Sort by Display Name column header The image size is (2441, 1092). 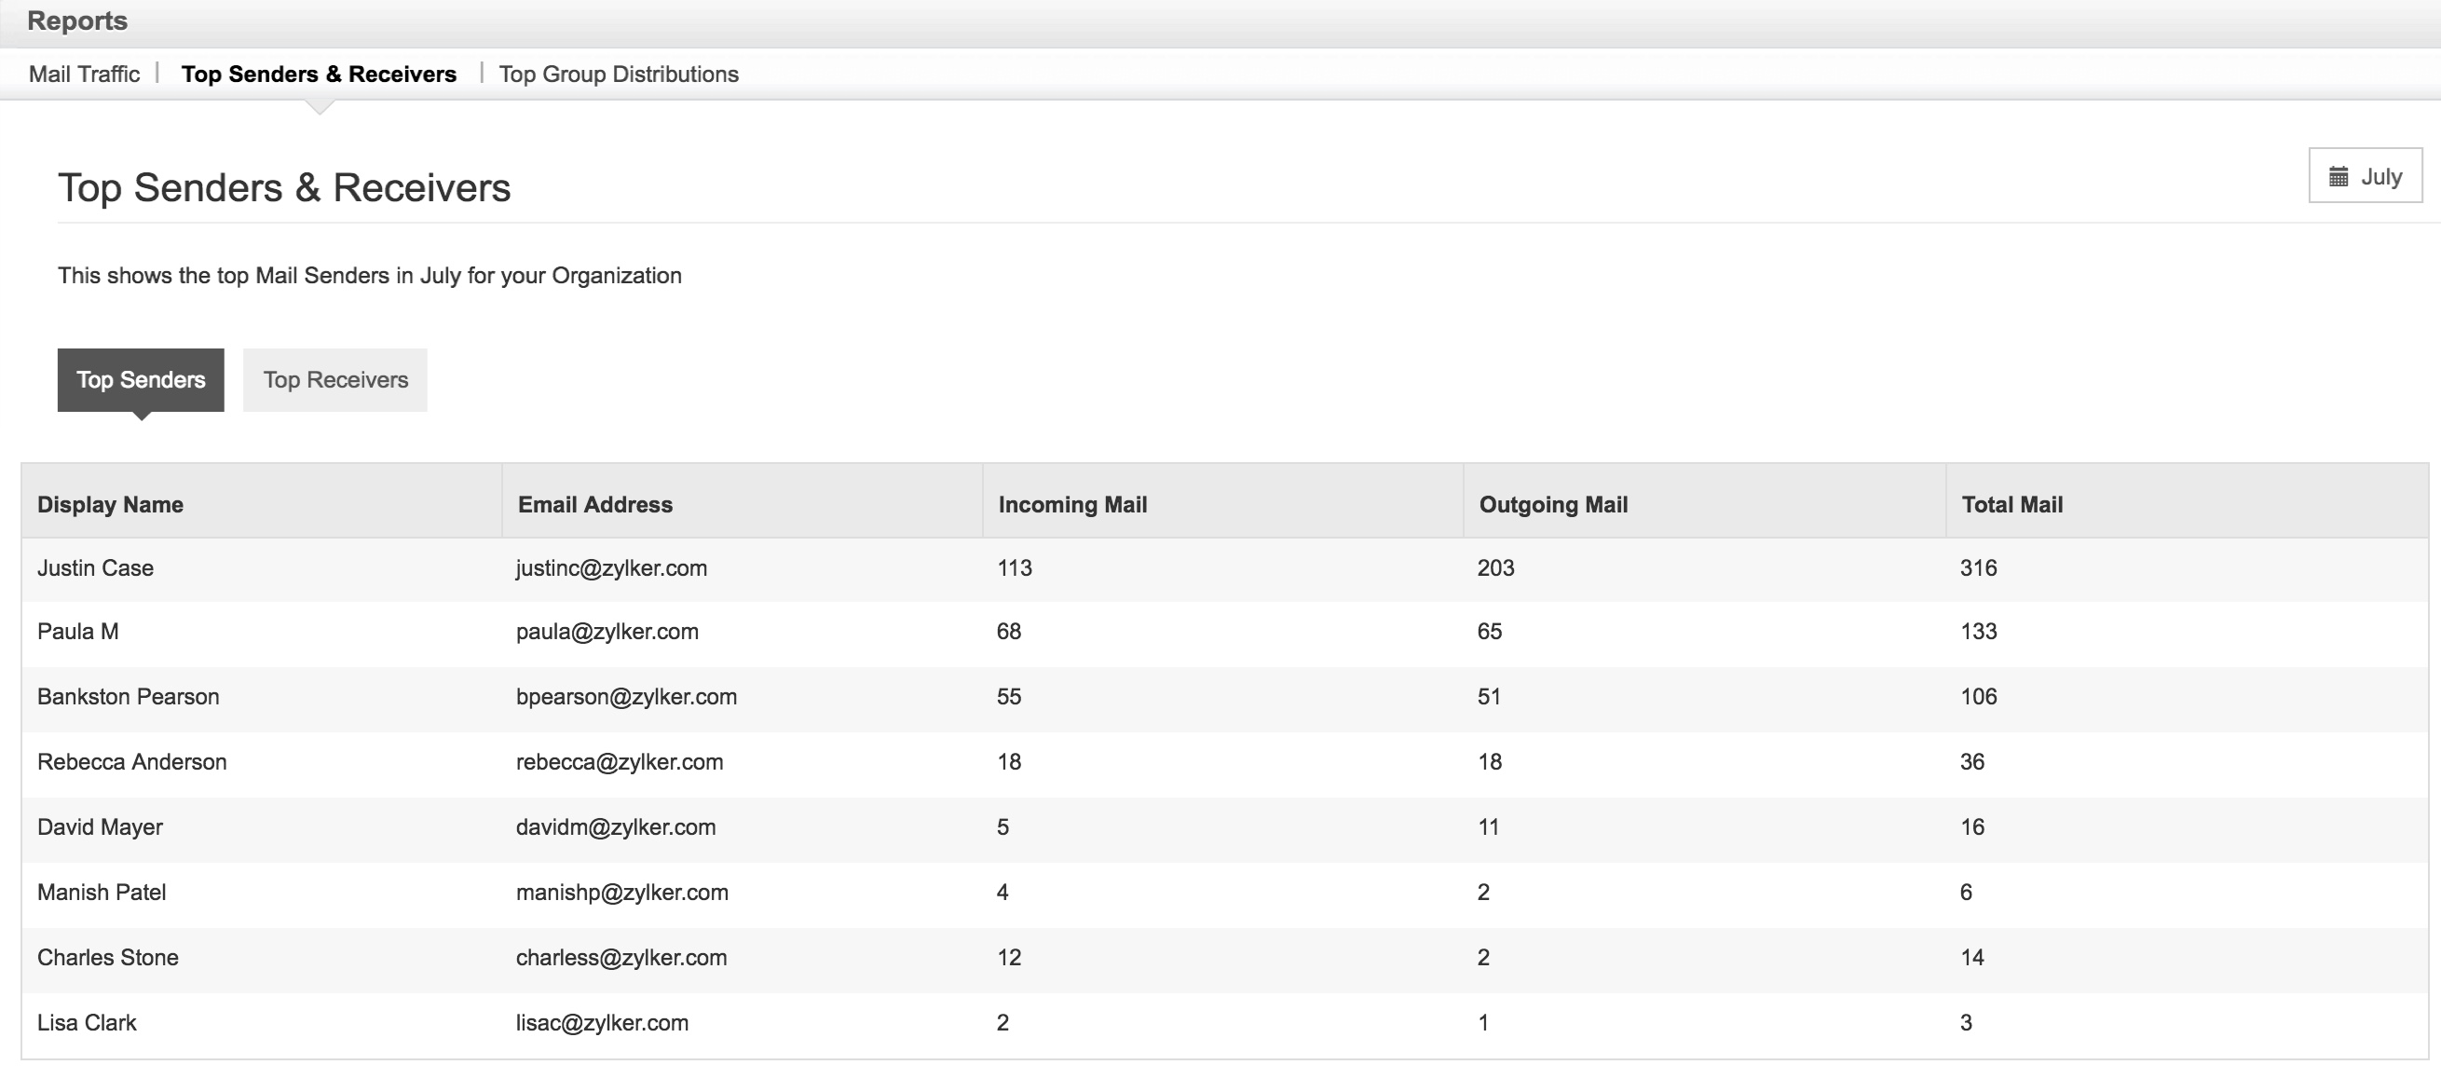click(110, 504)
